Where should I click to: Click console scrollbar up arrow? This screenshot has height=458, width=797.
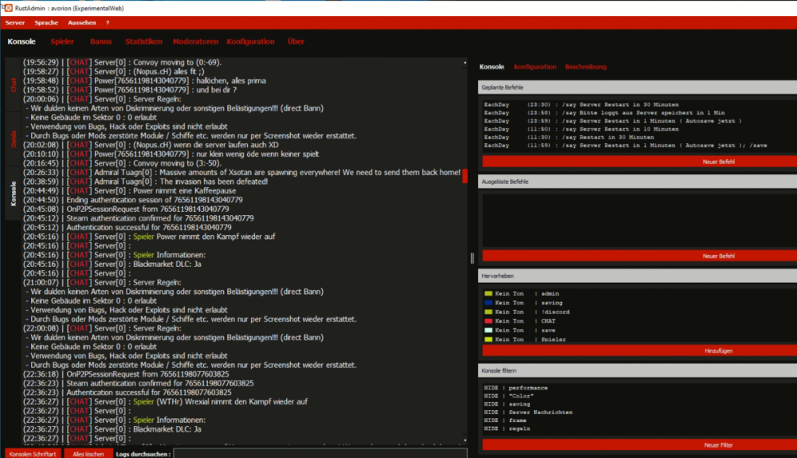pyautogui.click(x=465, y=62)
